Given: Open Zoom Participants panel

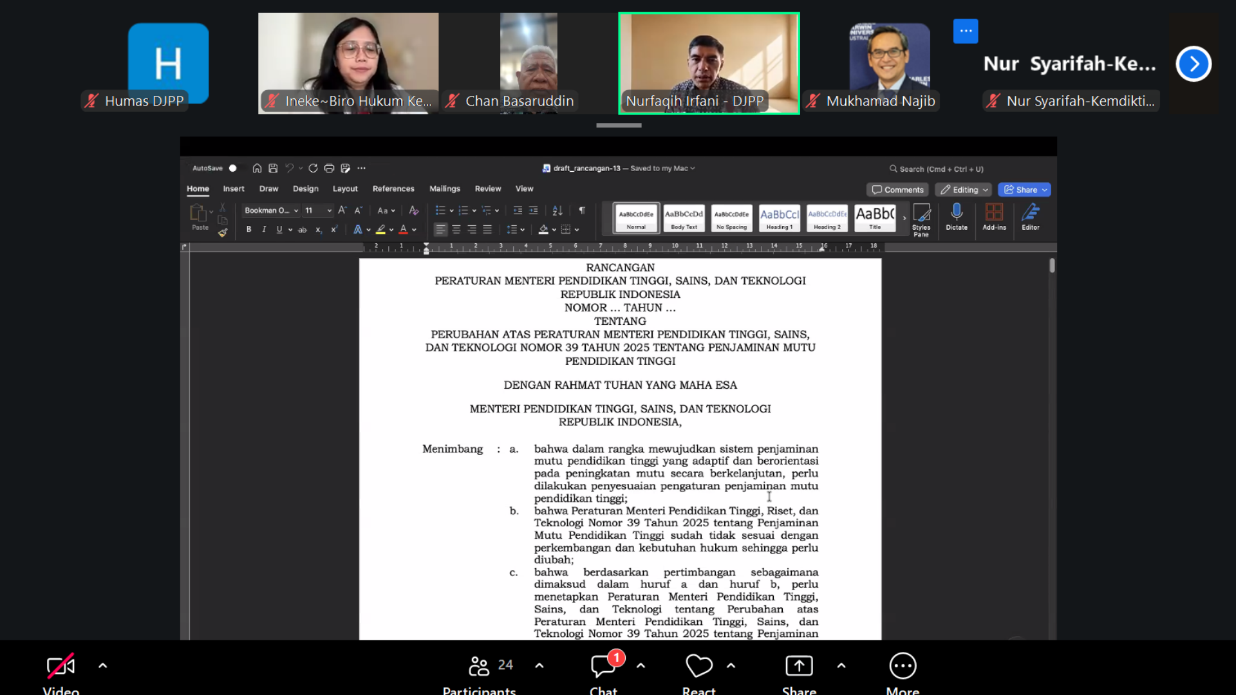Looking at the screenshot, I should coord(479,674).
